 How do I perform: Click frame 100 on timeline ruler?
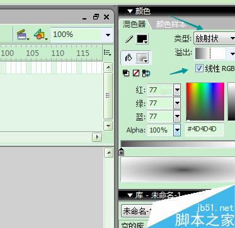(x=7, y=53)
